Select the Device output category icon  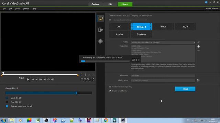click(101, 30)
